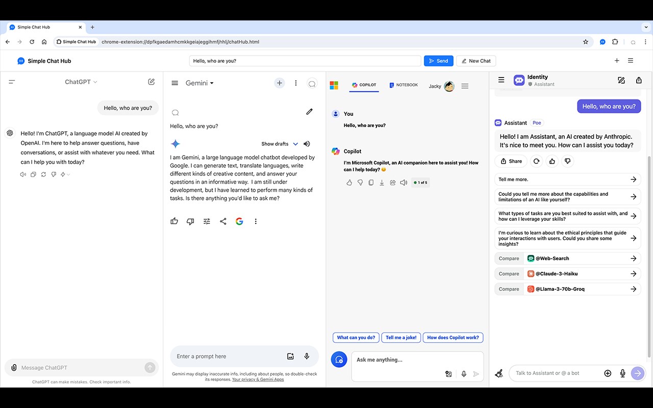Add a chat panel with plus icon
The height and width of the screenshot is (408, 653).
[x=617, y=61]
